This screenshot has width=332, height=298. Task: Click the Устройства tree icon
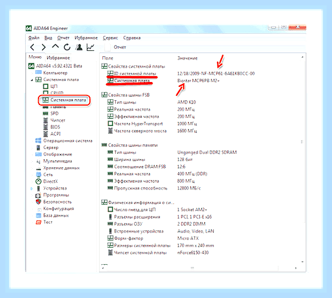[x=39, y=188]
